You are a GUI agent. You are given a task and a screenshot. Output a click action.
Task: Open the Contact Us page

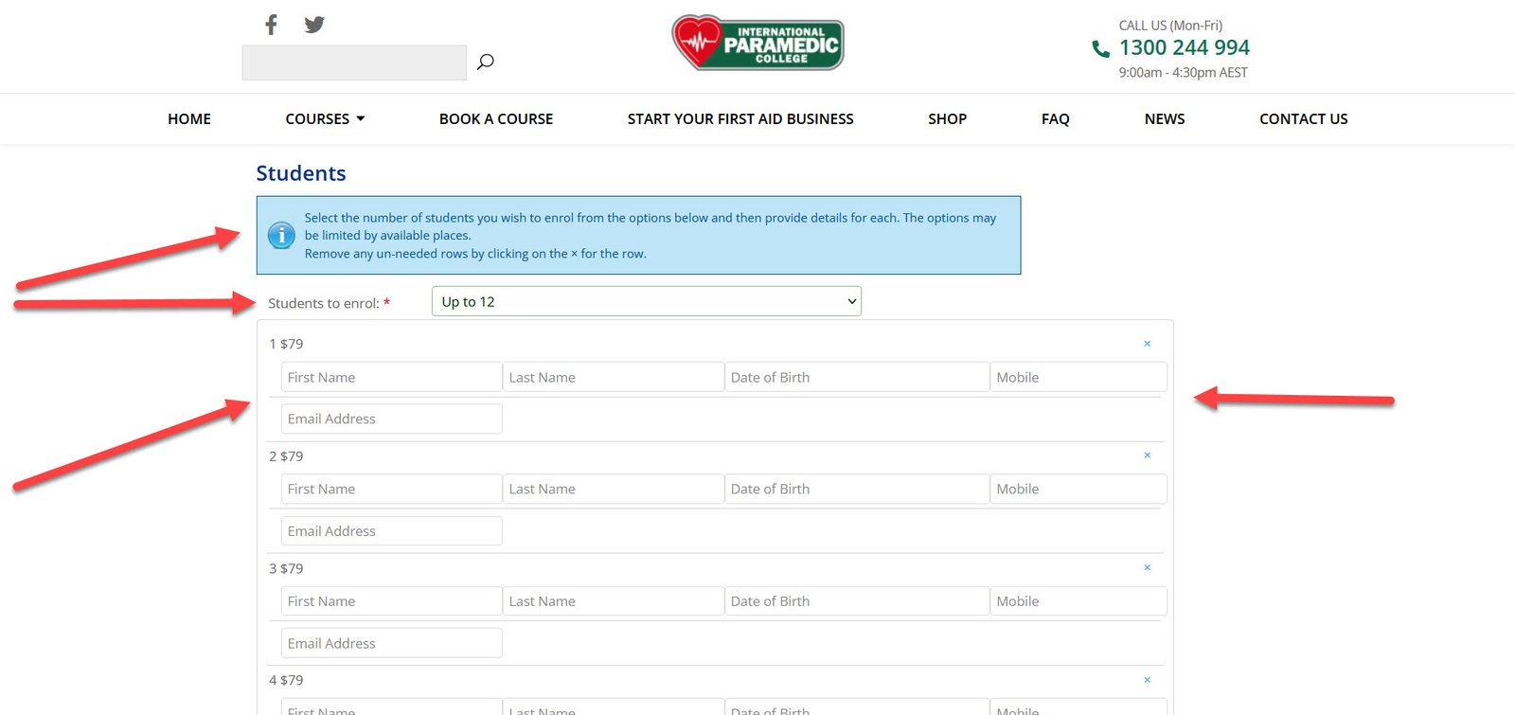click(x=1303, y=118)
